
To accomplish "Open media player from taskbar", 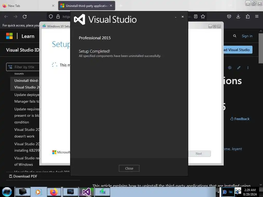I will (38, 192).
